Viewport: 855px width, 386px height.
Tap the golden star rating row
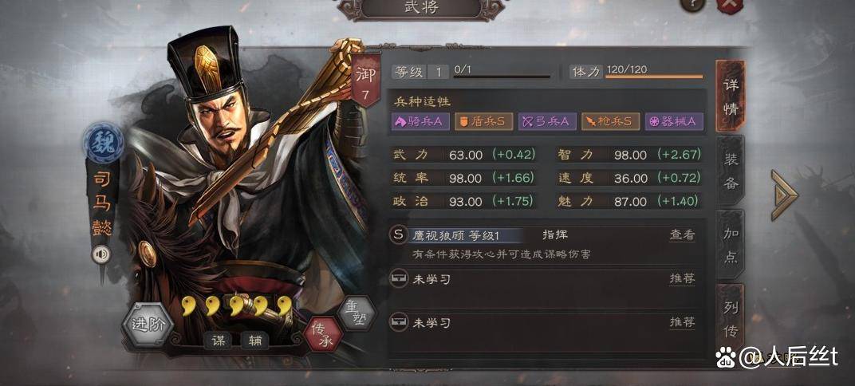[x=237, y=306]
